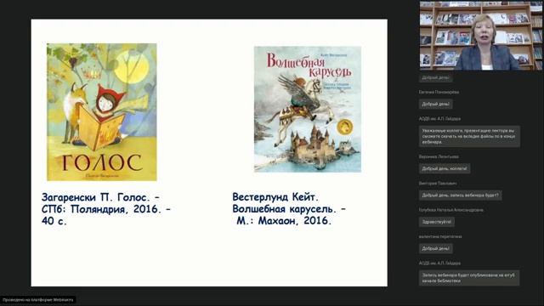This screenshot has width=544, height=306.
Task: Click the line 'М.: Махаон, 2016.'
Action: [284, 221]
